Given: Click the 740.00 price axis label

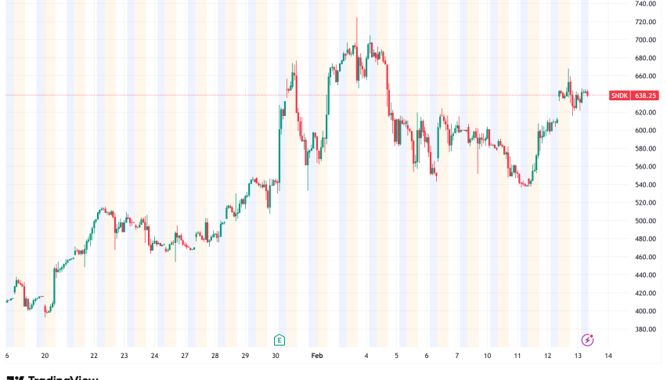Looking at the screenshot, I should 645,4.
